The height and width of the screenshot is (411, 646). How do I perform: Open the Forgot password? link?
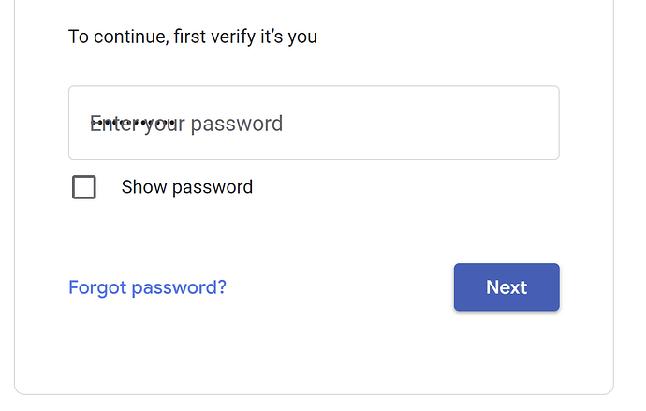(x=147, y=287)
